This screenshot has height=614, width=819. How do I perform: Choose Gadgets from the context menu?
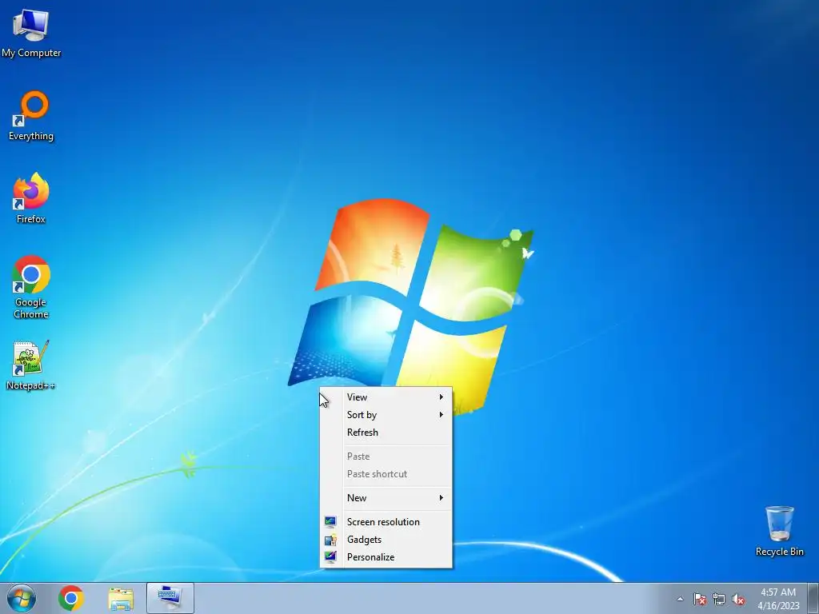pyautogui.click(x=386, y=540)
